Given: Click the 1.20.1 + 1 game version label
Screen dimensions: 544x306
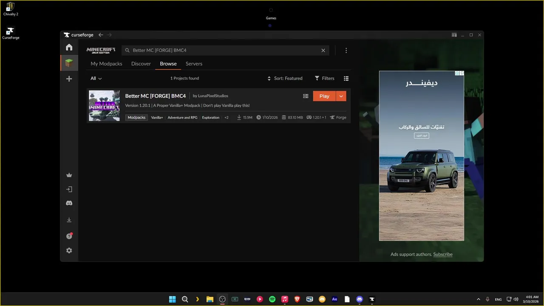Looking at the screenshot, I should click(x=317, y=117).
